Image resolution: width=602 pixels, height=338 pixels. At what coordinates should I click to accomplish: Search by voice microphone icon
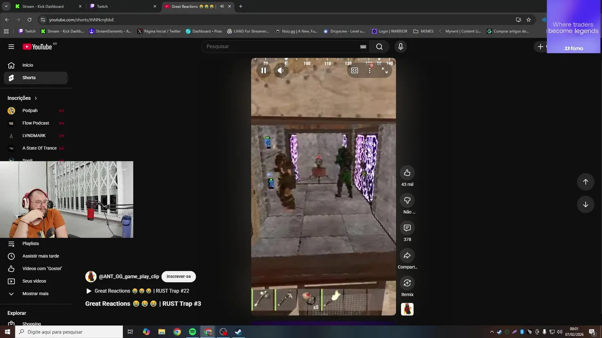401,46
